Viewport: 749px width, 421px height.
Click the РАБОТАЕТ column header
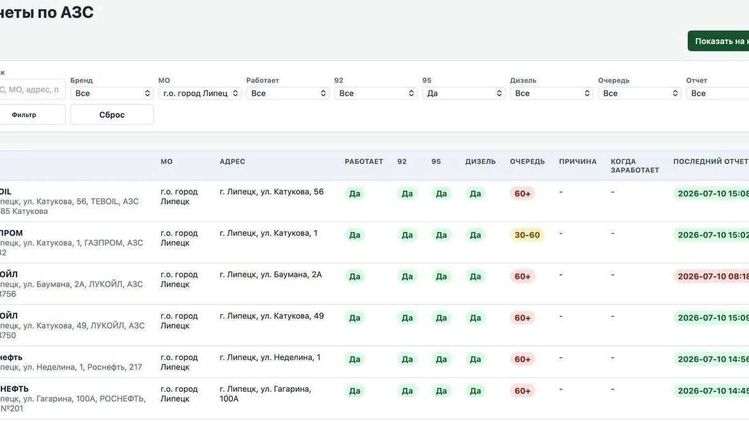pos(364,161)
